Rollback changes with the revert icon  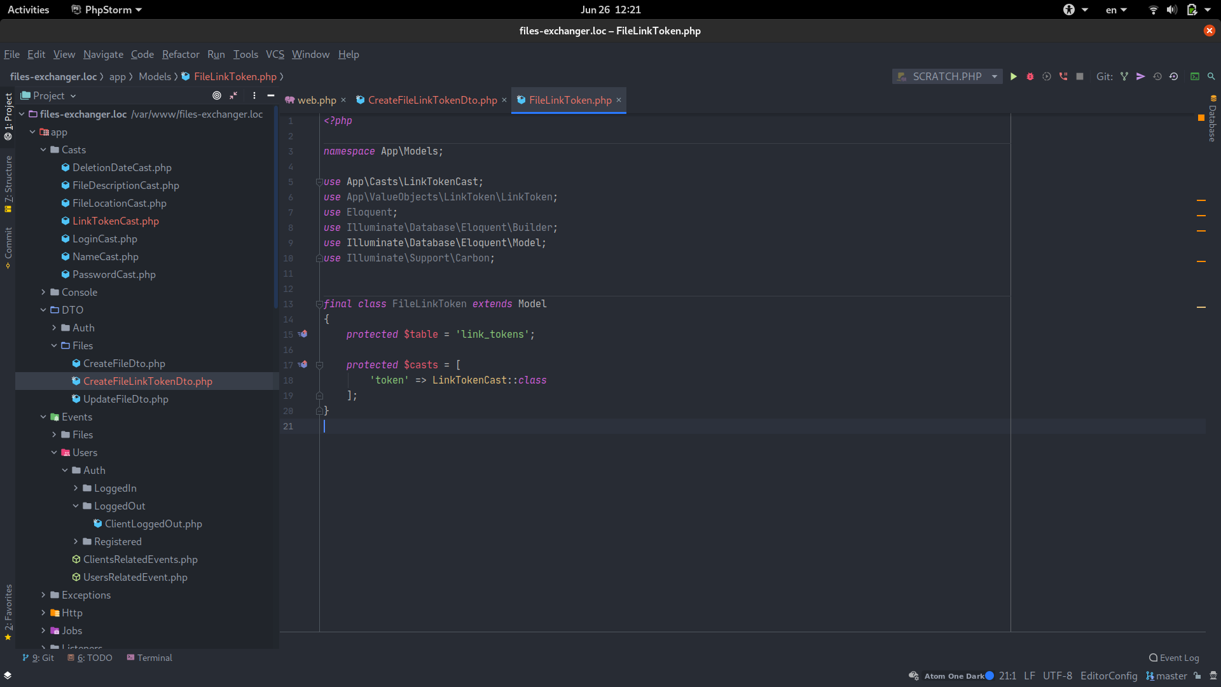point(1174,76)
